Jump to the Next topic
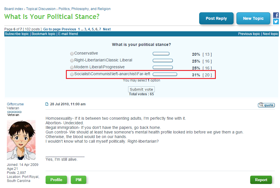Viewport: 280px width, 188px height. (x=270, y=34)
